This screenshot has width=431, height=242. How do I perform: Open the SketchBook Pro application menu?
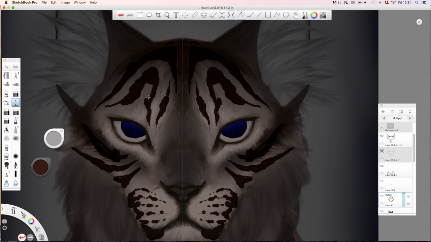[25, 2]
